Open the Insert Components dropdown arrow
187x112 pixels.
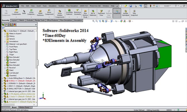tap(16, 17)
